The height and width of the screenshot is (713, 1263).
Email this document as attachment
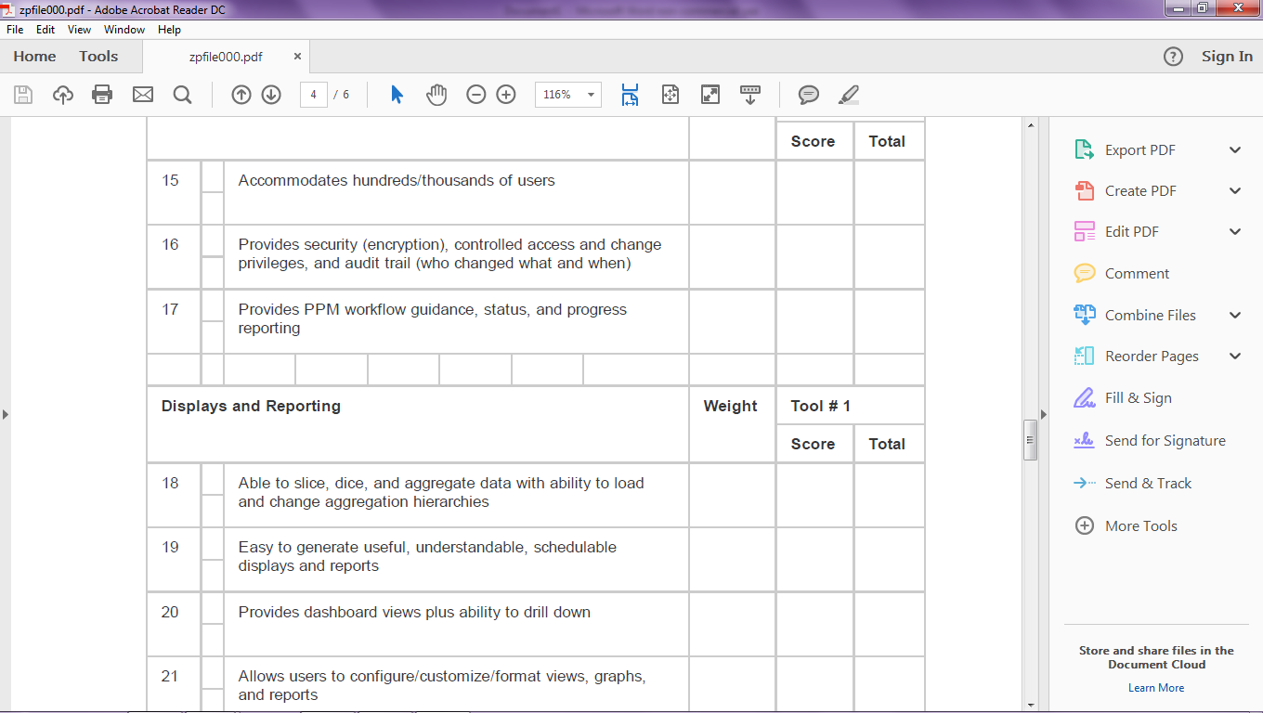pyautogui.click(x=141, y=94)
